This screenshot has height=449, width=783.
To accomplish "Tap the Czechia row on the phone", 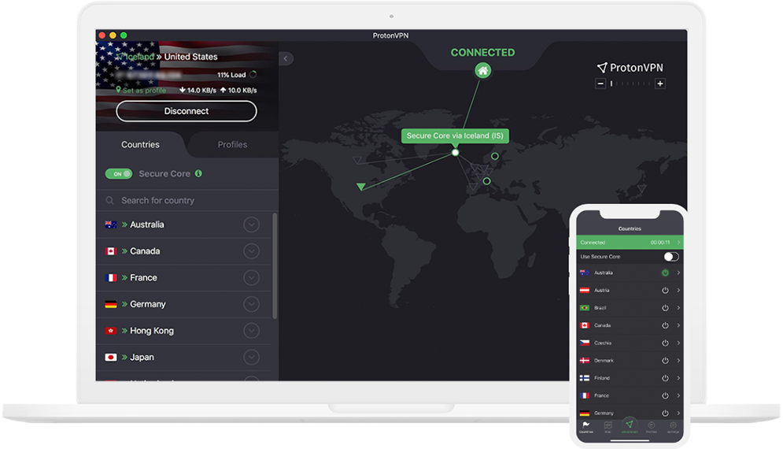I will point(630,343).
